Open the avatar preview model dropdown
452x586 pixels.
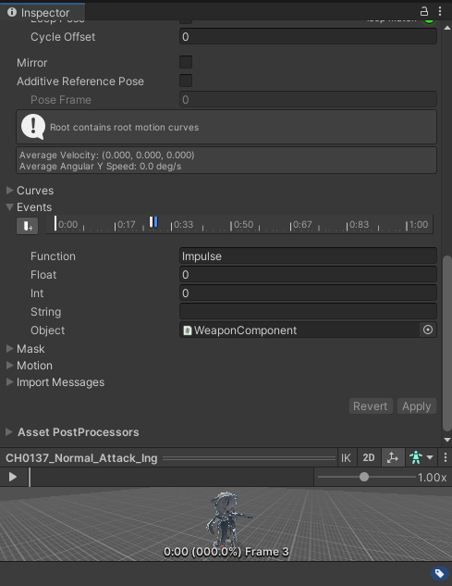421,457
